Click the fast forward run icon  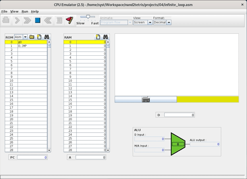27,20
